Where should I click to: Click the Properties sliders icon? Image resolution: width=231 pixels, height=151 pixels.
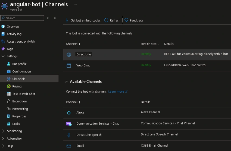pyautogui.click(x=9, y=116)
